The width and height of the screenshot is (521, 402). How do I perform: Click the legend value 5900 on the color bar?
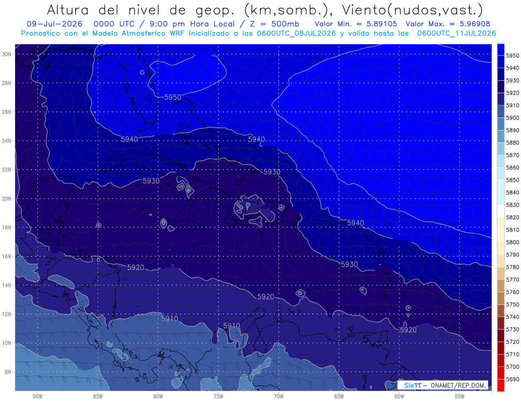coord(512,118)
